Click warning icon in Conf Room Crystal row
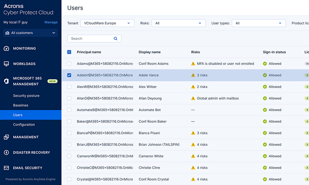 [193, 179]
